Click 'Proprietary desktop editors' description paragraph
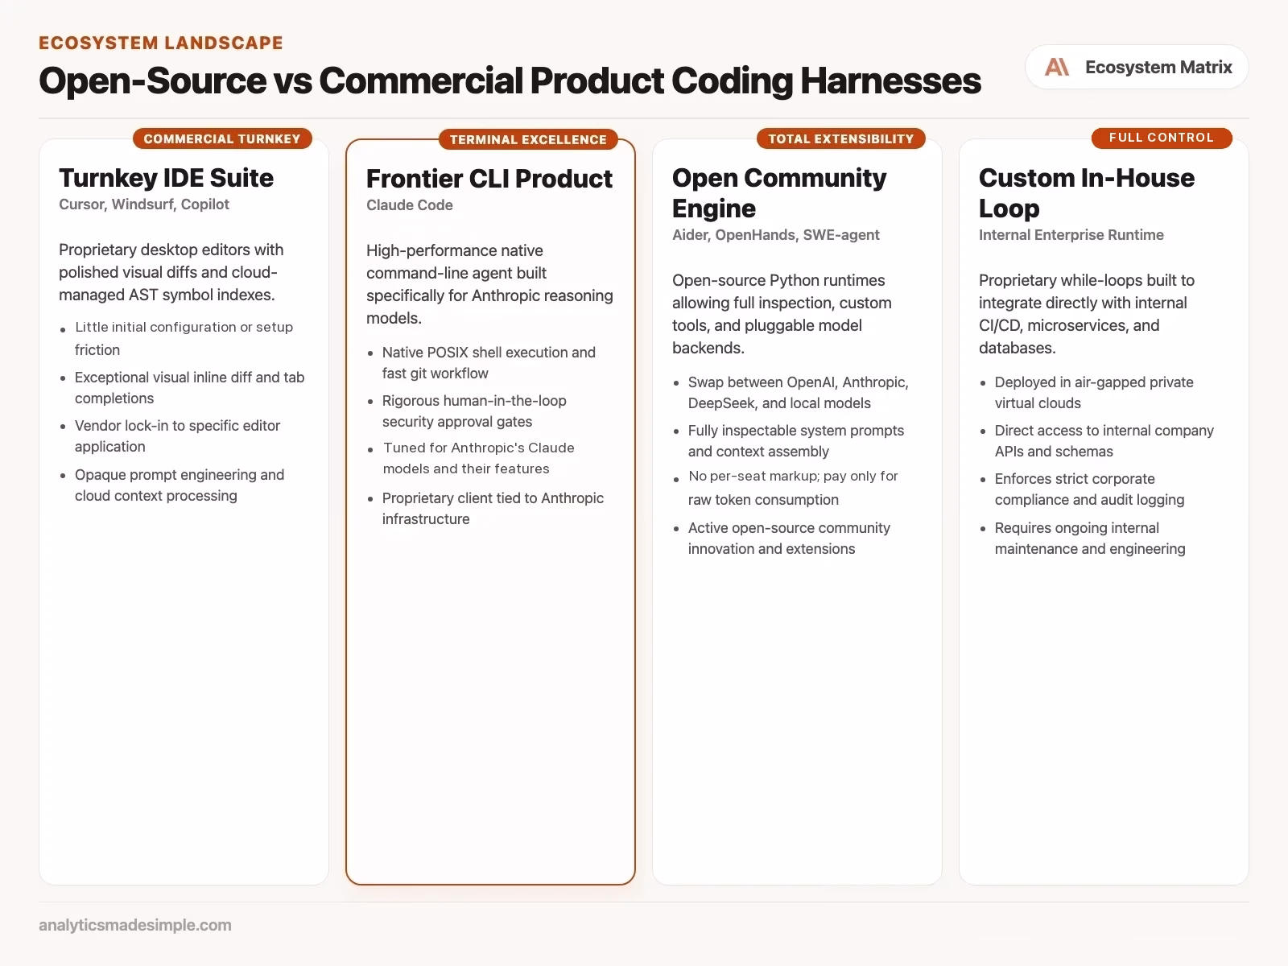The width and height of the screenshot is (1288, 966). click(x=171, y=272)
